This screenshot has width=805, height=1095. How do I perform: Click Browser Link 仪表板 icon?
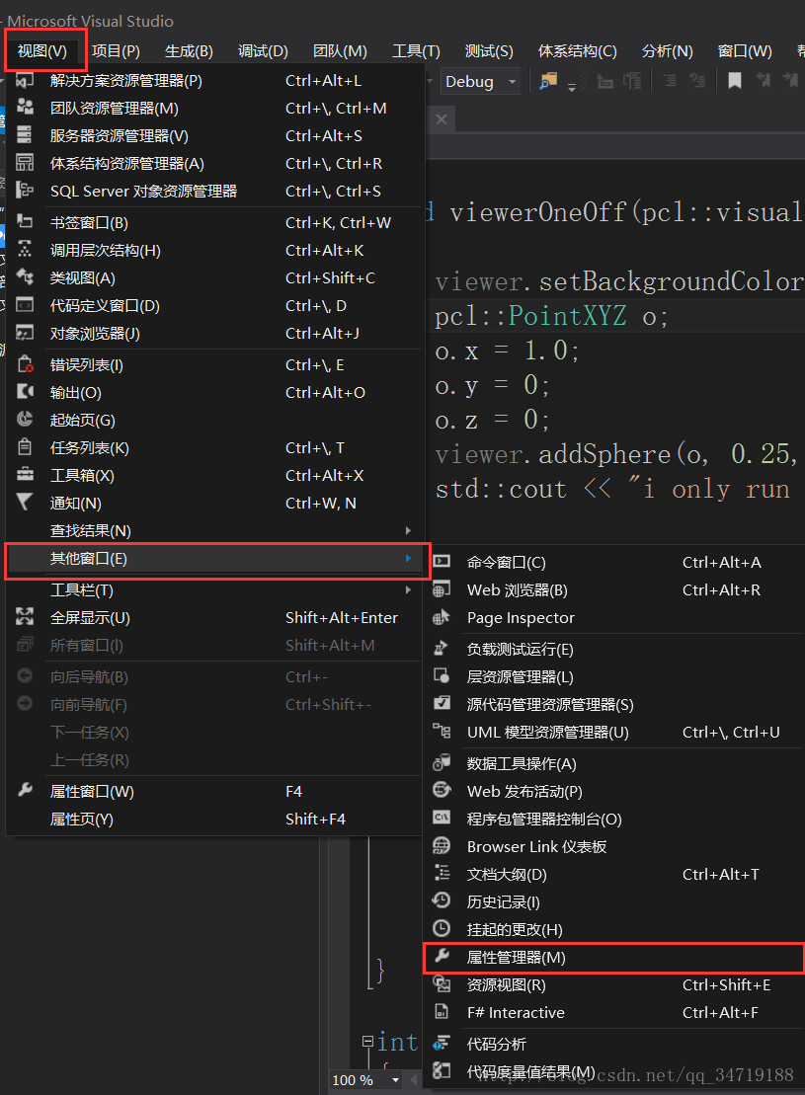point(441,846)
